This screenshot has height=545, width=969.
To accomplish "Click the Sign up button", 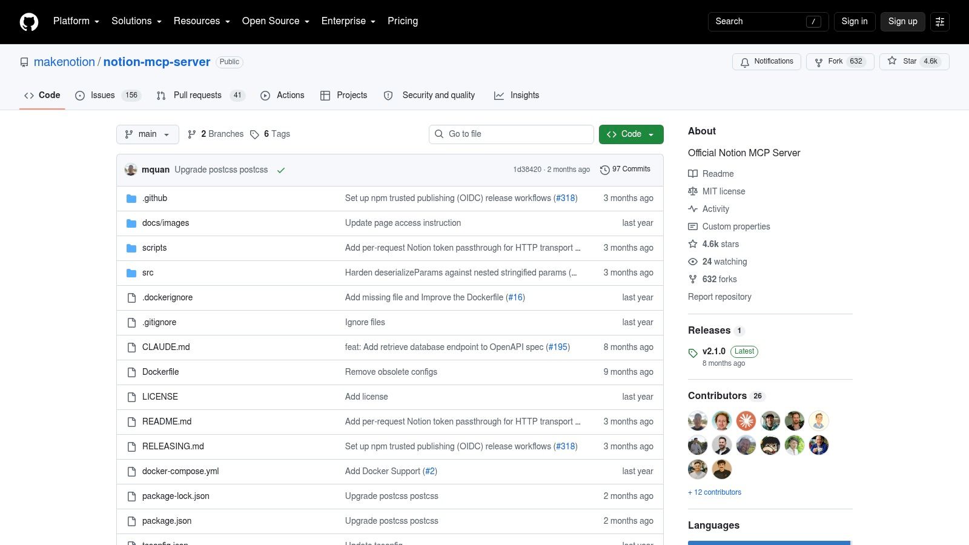I will pyautogui.click(x=902, y=21).
